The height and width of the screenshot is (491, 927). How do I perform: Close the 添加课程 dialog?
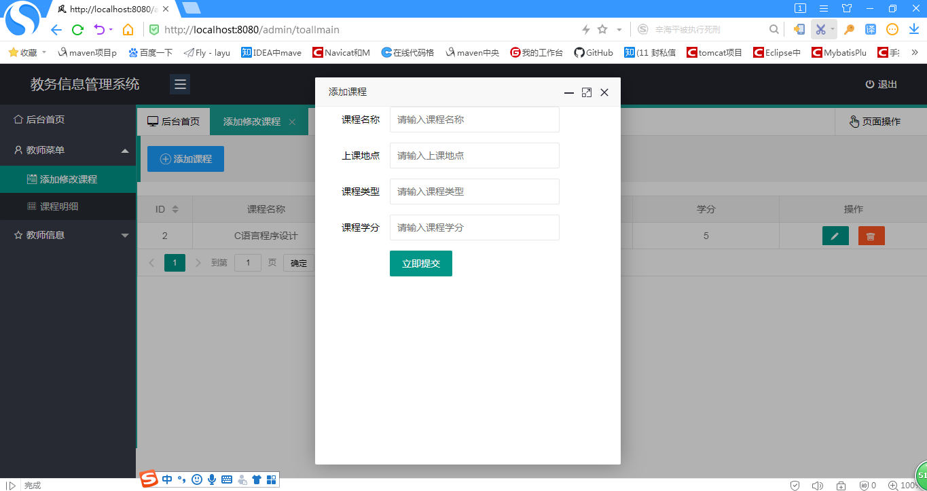point(604,92)
